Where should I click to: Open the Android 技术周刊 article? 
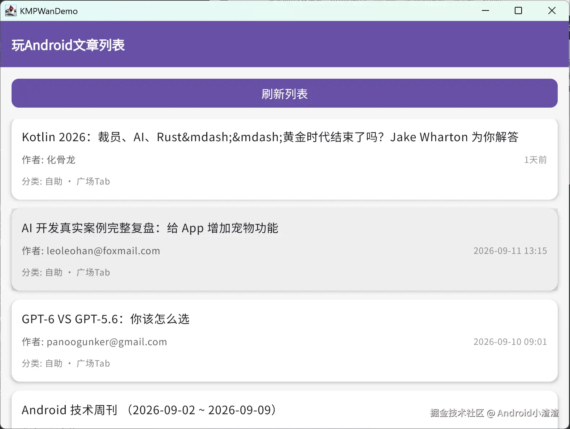(285, 410)
